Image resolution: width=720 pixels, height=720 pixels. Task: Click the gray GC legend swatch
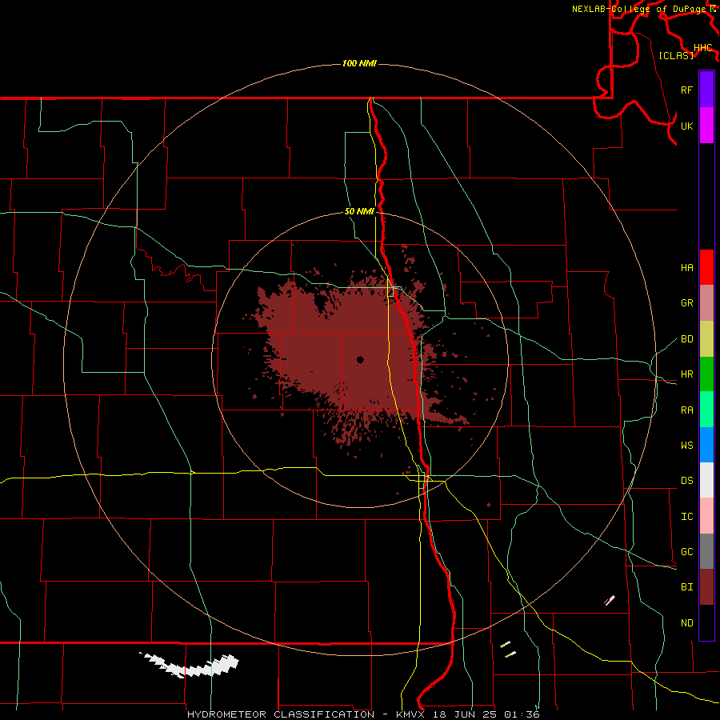pyautogui.click(x=706, y=551)
